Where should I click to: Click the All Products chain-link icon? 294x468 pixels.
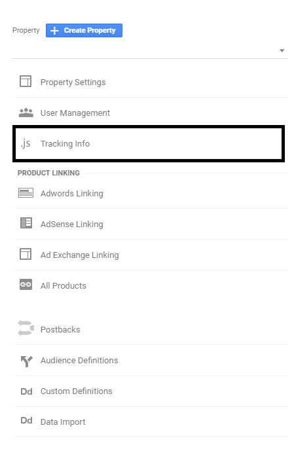click(26, 285)
